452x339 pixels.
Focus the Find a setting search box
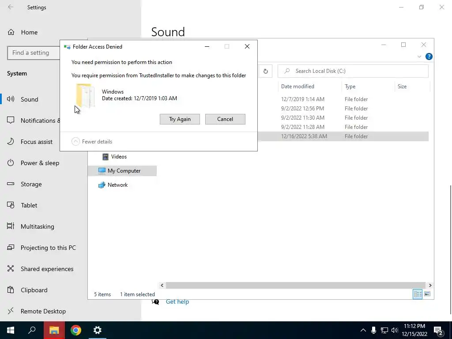(x=34, y=53)
